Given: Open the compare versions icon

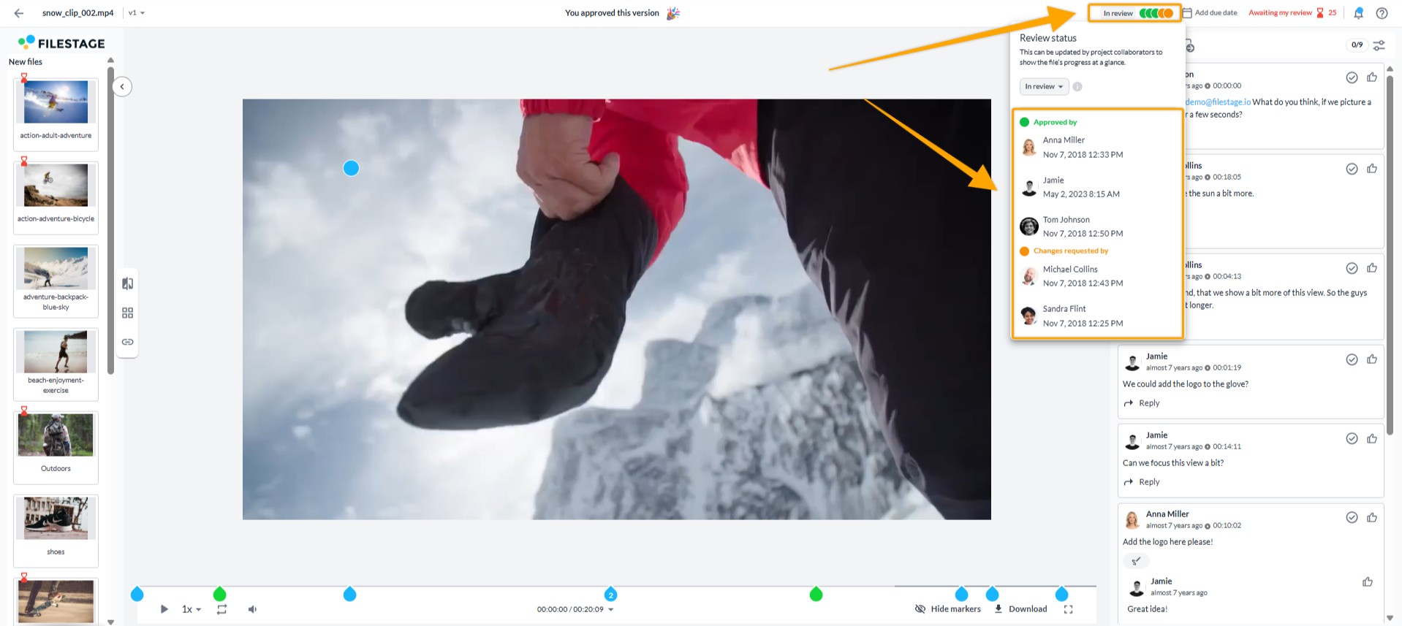Looking at the screenshot, I should pyautogui.click(x=128, y=283).
